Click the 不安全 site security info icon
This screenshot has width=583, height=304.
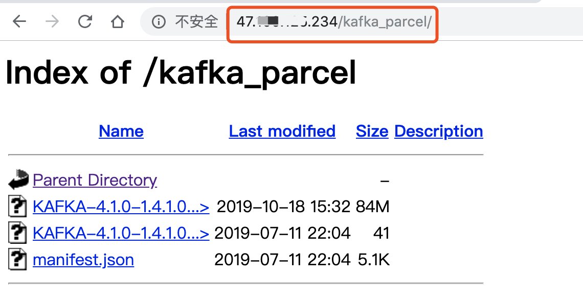coord(159,21)
